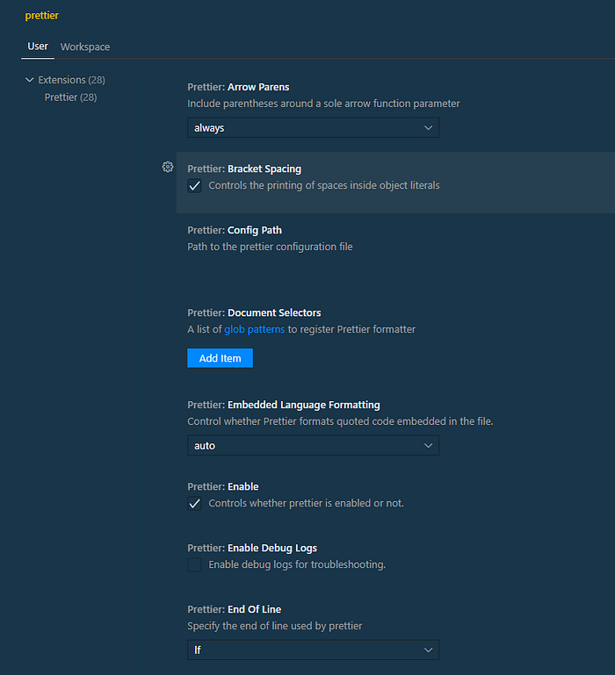Click the Prettier: Config Path heading

pyautogui.click(x=235, y=230)
